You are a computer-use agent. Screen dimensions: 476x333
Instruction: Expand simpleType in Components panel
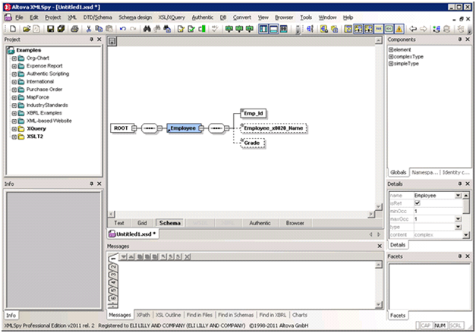tap(391, 64)
